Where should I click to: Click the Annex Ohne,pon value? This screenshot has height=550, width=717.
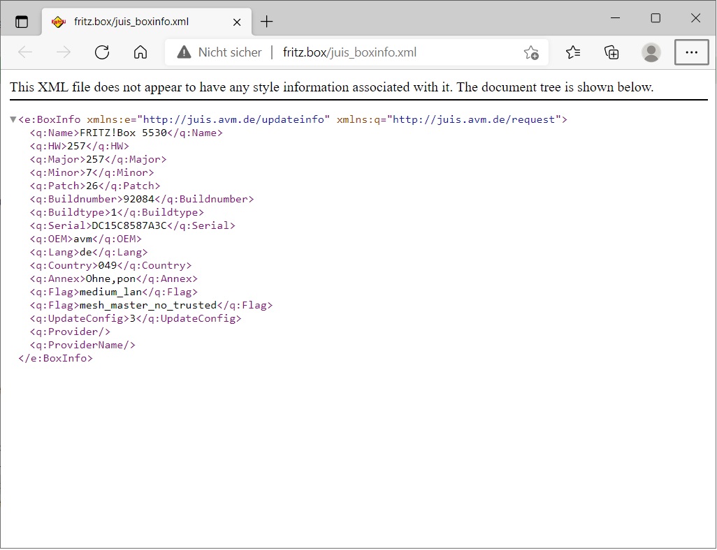110,278
